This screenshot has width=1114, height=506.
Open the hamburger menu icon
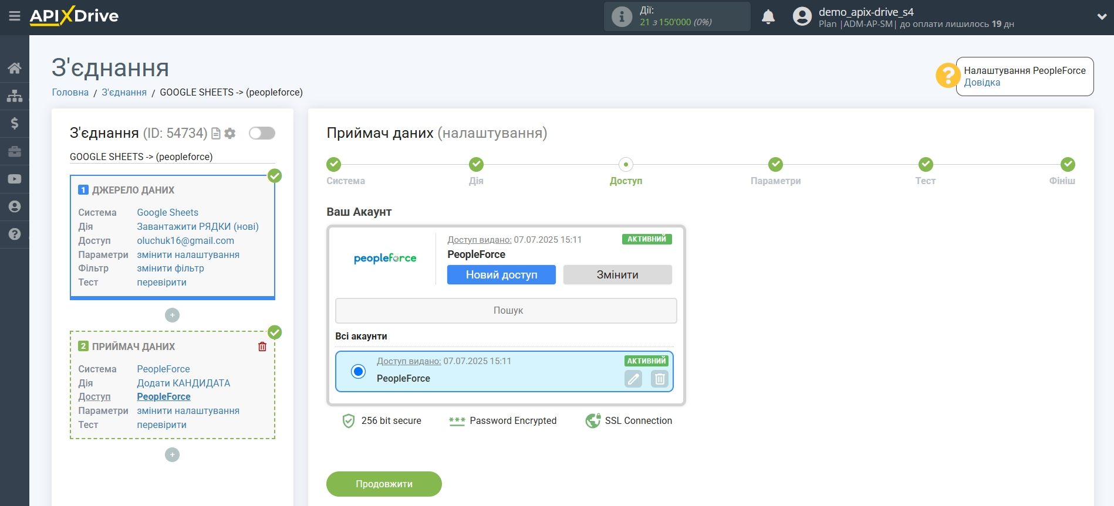pyautogui.click(x=15, y=16)
